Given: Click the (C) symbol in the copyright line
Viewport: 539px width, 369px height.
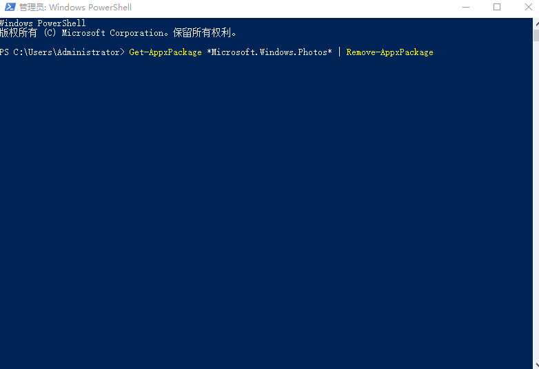Looking at the screenshot, I should click(x=50, y=33).
